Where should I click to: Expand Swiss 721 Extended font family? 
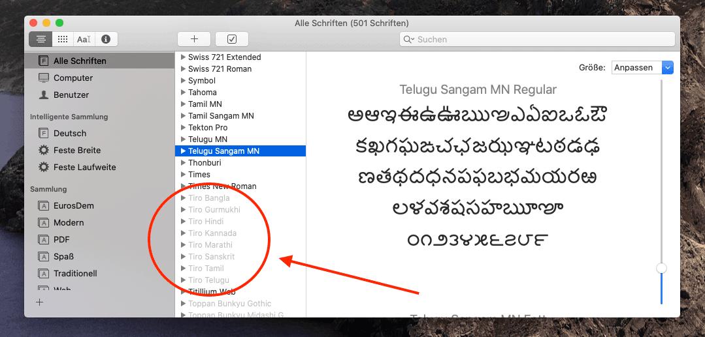[183, 57]
